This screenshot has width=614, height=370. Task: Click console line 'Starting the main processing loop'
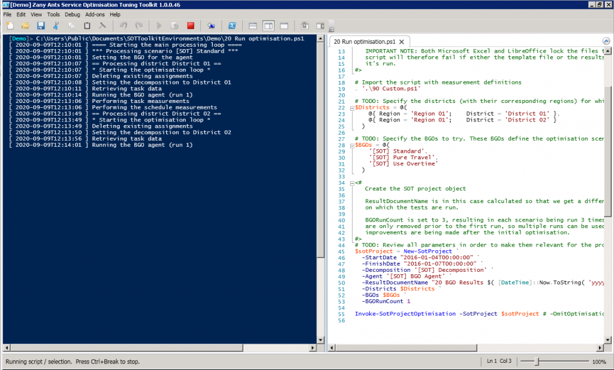[167, 44]
